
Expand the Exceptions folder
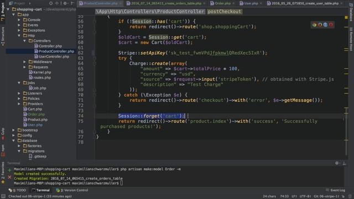tap(19, 30)
